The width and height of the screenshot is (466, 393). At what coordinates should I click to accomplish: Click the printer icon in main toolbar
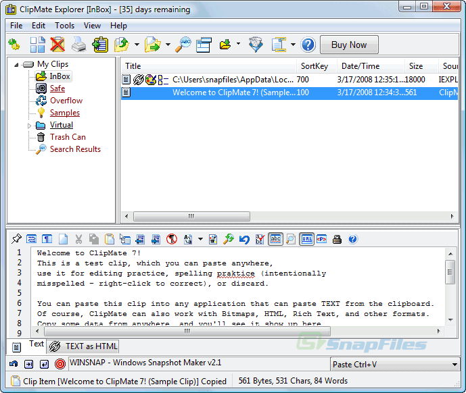coord(78,45)
